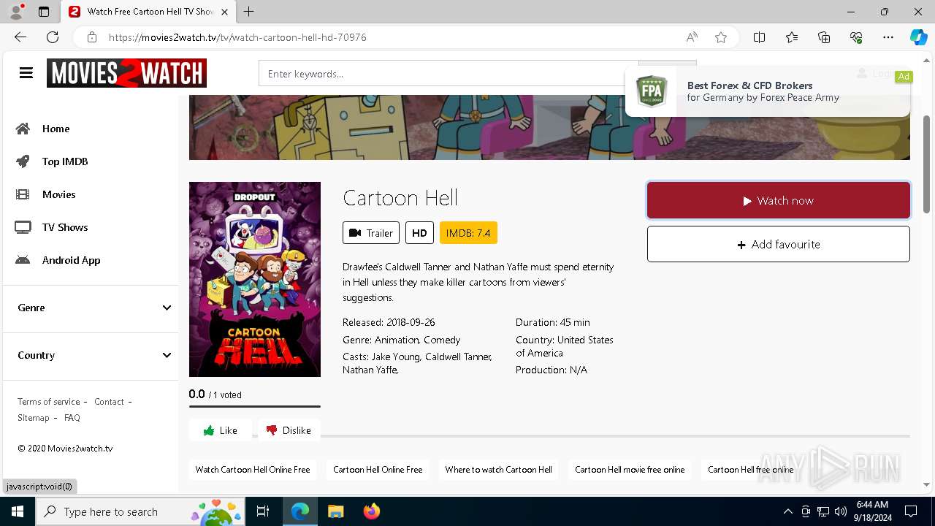Open Read aloud icon in address bar
935x526 pixels.
(x=691, y=37)
